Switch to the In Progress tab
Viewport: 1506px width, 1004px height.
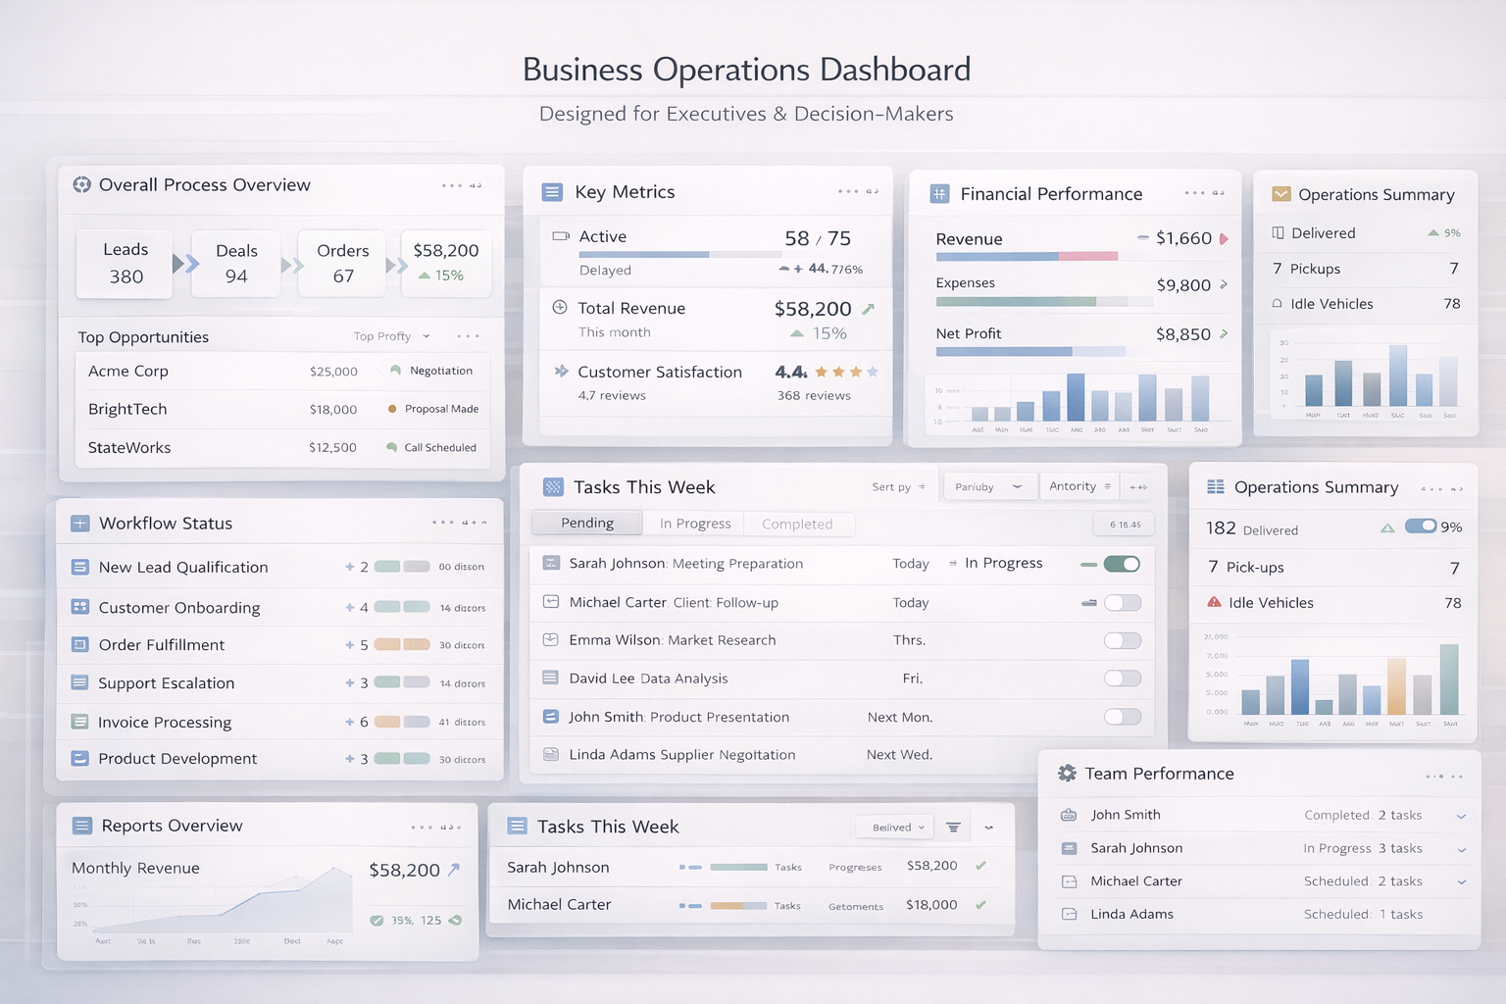click(694, 524)
